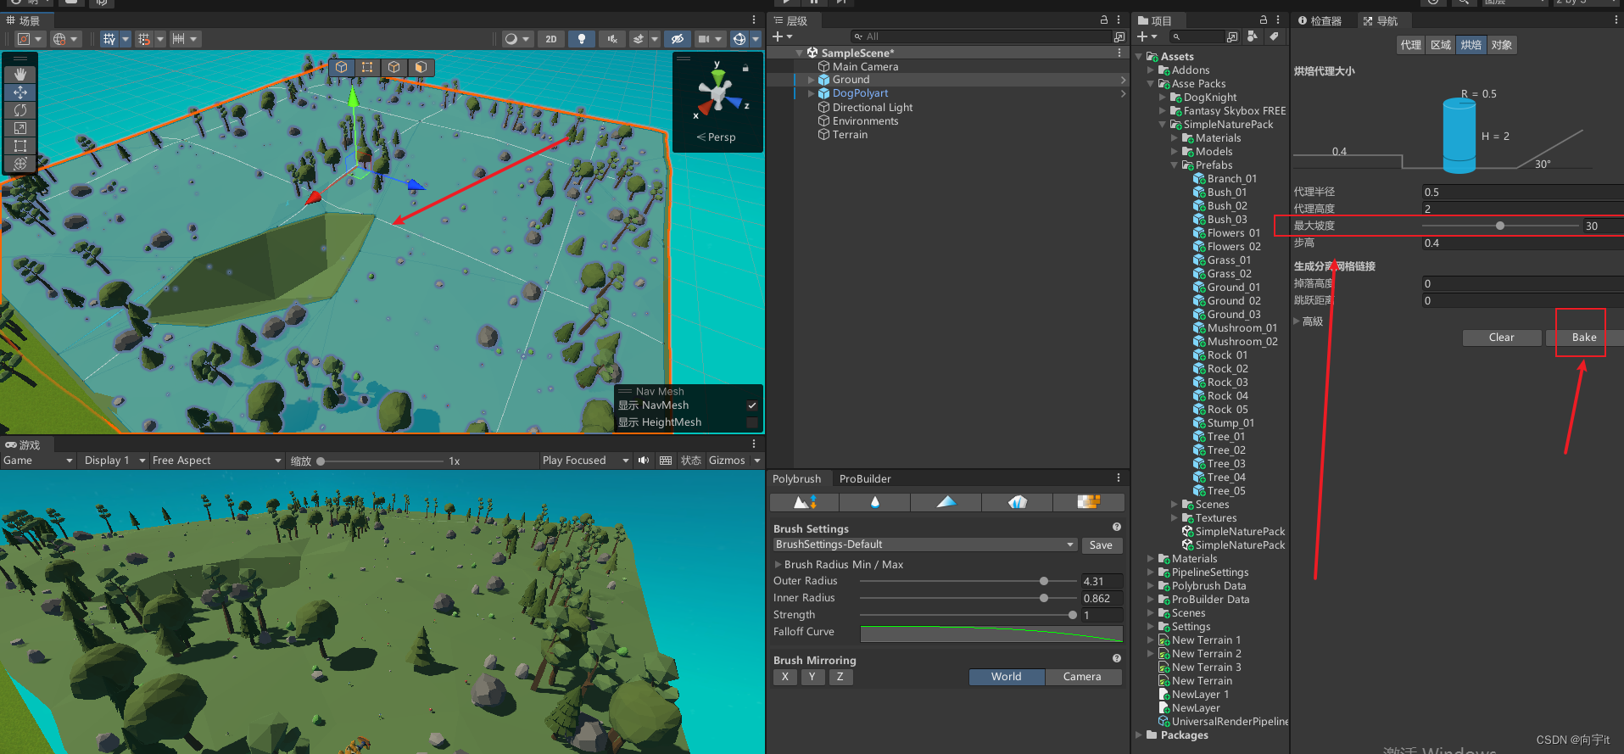Switch to the 检查器 inspector tab
This screenshot has width=1624, height=754.
1320,20
